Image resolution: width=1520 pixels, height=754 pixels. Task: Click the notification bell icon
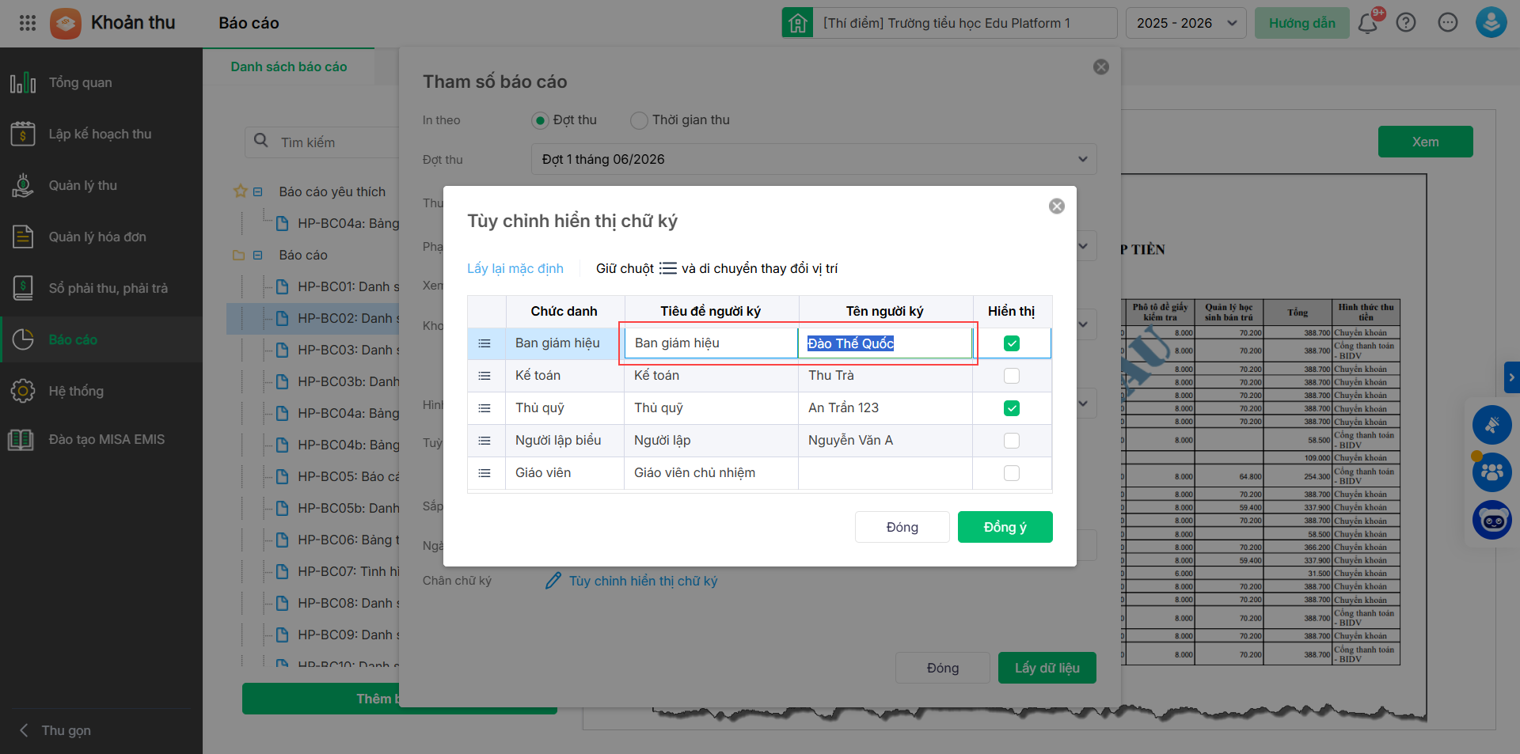click(x=1367, y=23)
